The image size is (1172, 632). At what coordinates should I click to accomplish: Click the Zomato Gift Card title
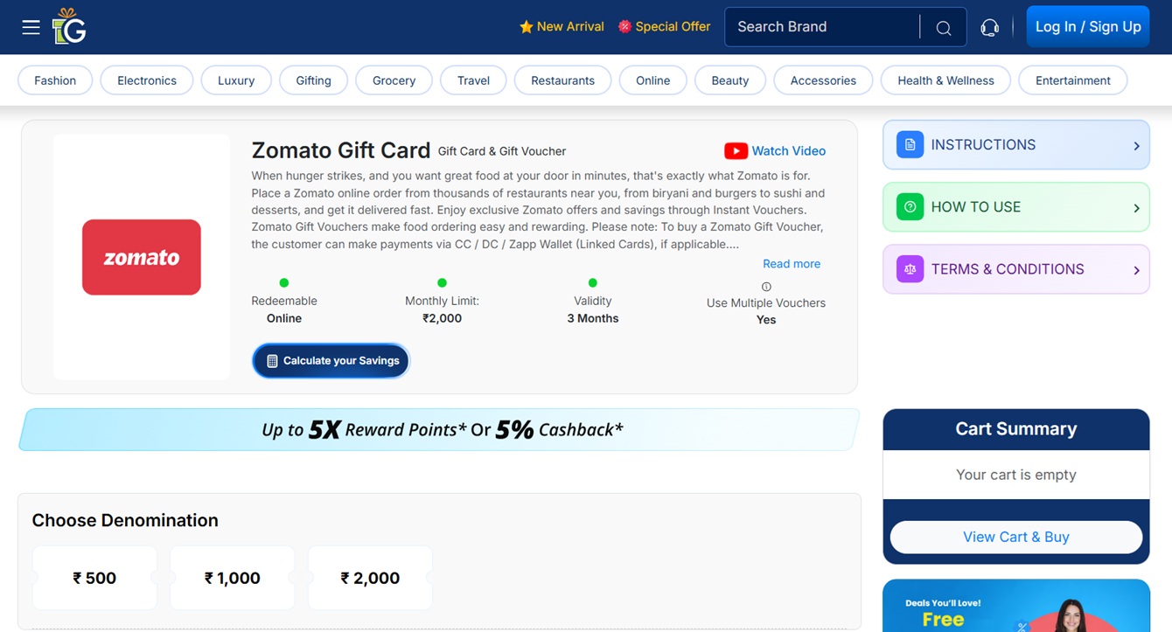pos(341,150)
